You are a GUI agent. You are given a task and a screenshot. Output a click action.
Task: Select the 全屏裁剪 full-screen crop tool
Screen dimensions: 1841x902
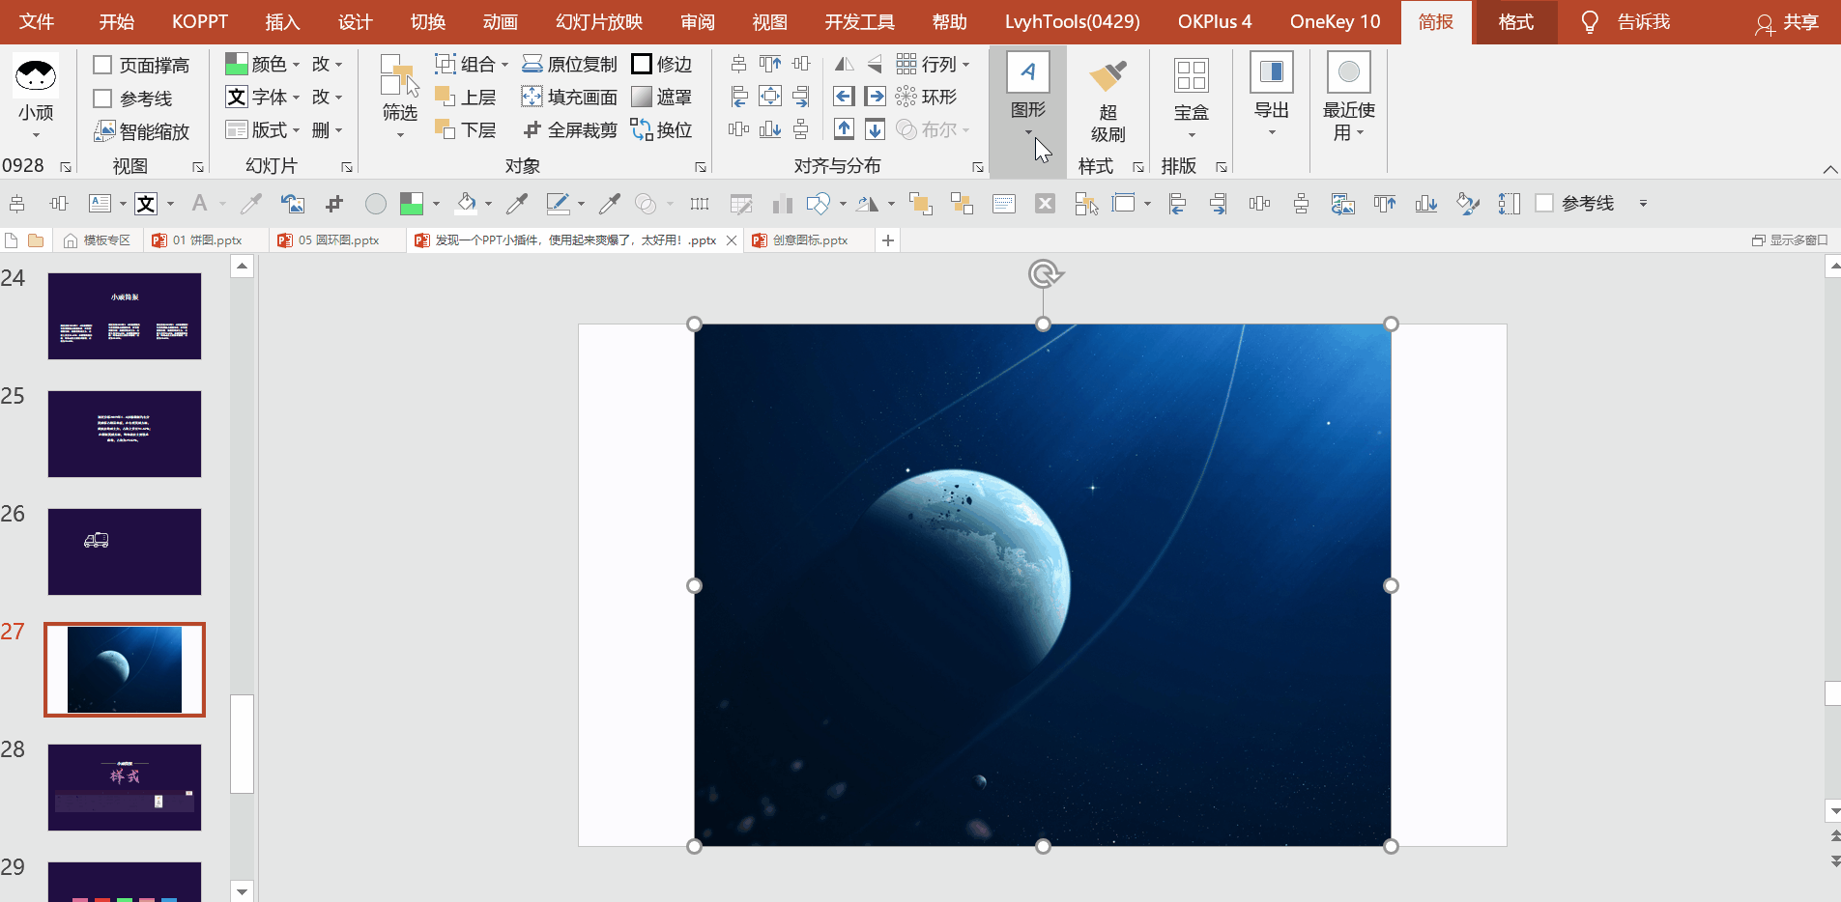coord(532,129)
